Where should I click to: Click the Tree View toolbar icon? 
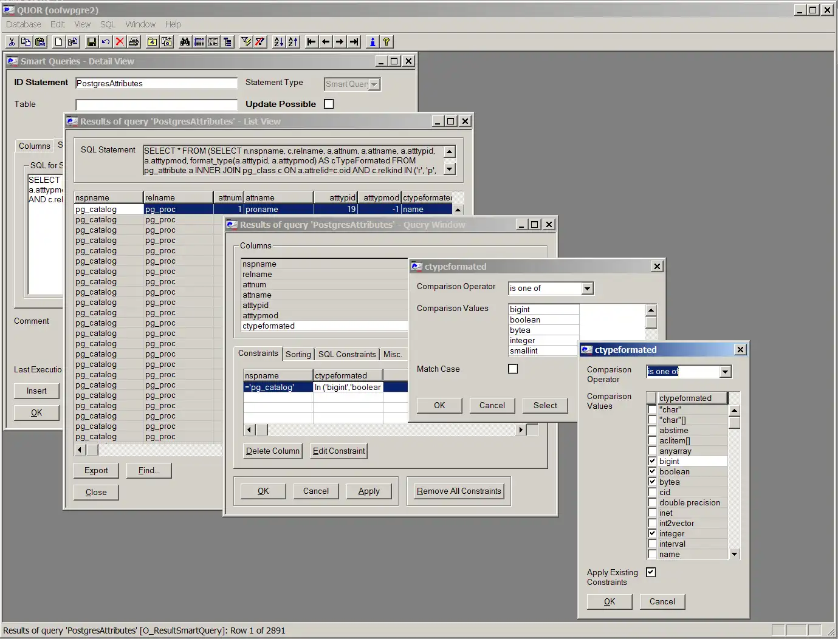tap(228, 42)
